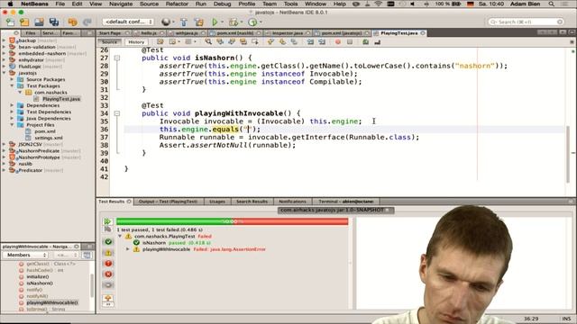
Task: Switch to the Files panel tab
Action: (x=31, y=33)
